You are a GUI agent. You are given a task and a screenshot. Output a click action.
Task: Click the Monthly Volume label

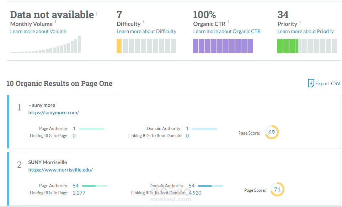31,24
